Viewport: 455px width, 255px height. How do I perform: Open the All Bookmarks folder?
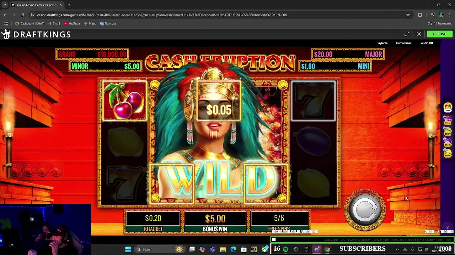pyautogui.click(x=440, y=24)
